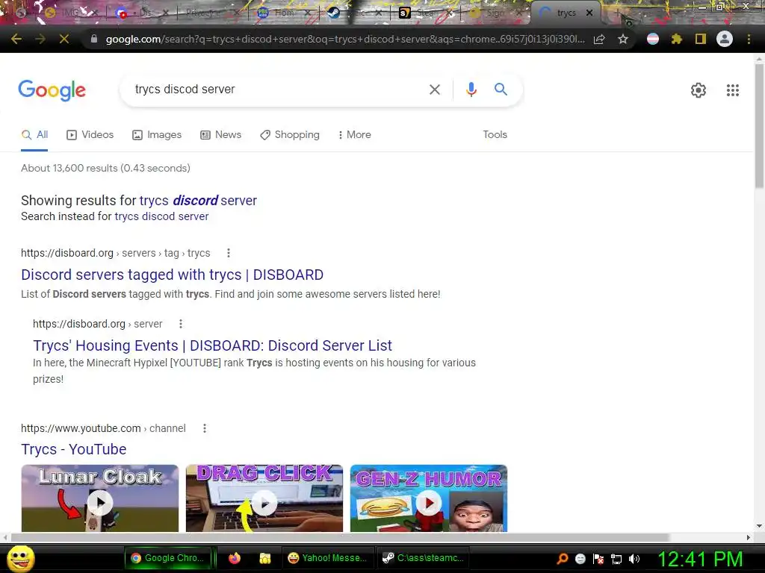Toggle the Chrome side panel icon
This screenshot has height=573, width=765.
701,39
